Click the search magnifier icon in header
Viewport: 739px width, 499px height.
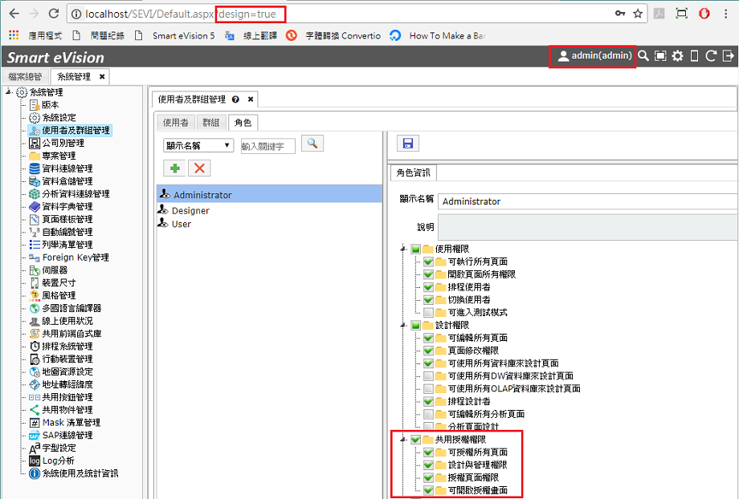click(643, 56)
